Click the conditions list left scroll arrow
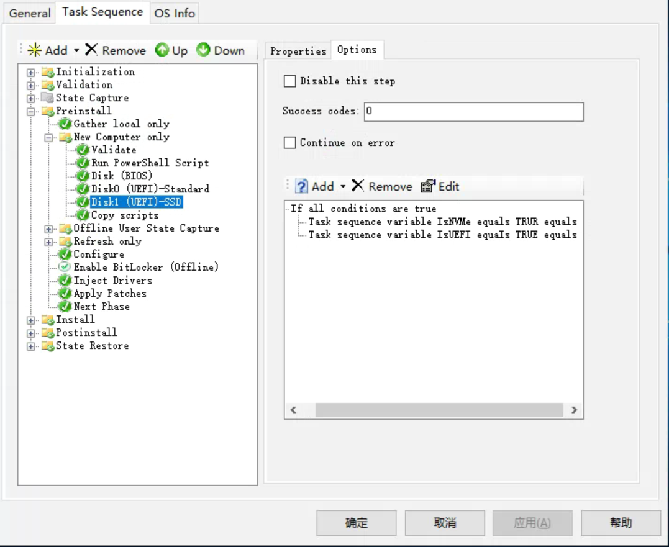The height and width of the screenshot is (547, 669). pyautogui.click(x=294, y=410)
